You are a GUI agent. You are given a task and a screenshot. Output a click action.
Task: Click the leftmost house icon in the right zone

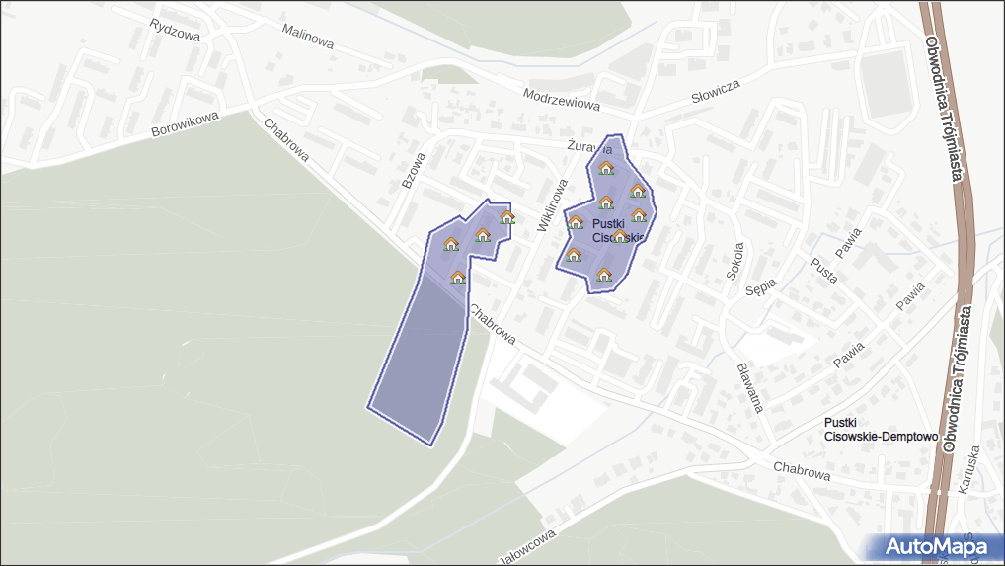573,255
